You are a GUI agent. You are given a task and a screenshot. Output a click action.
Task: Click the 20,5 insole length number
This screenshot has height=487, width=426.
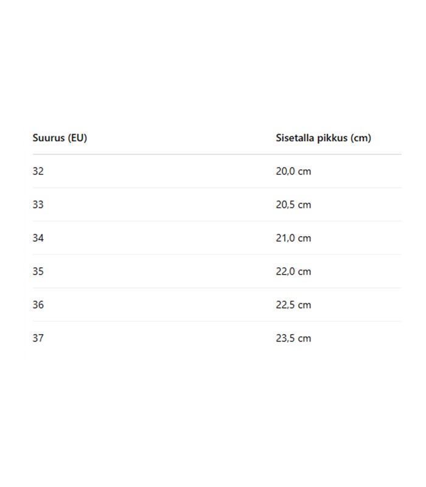[x=285, y=205]
